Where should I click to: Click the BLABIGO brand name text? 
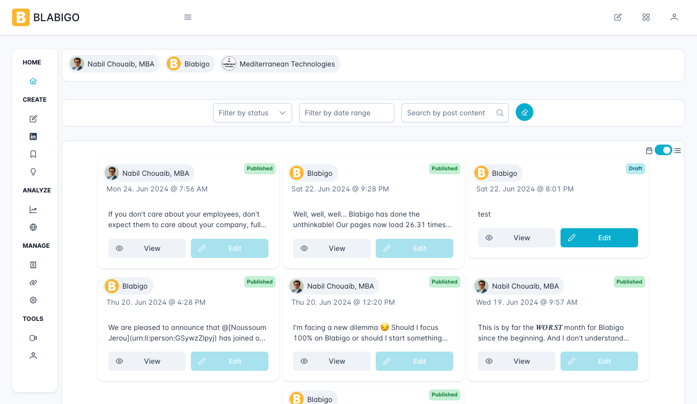point(56,18)
